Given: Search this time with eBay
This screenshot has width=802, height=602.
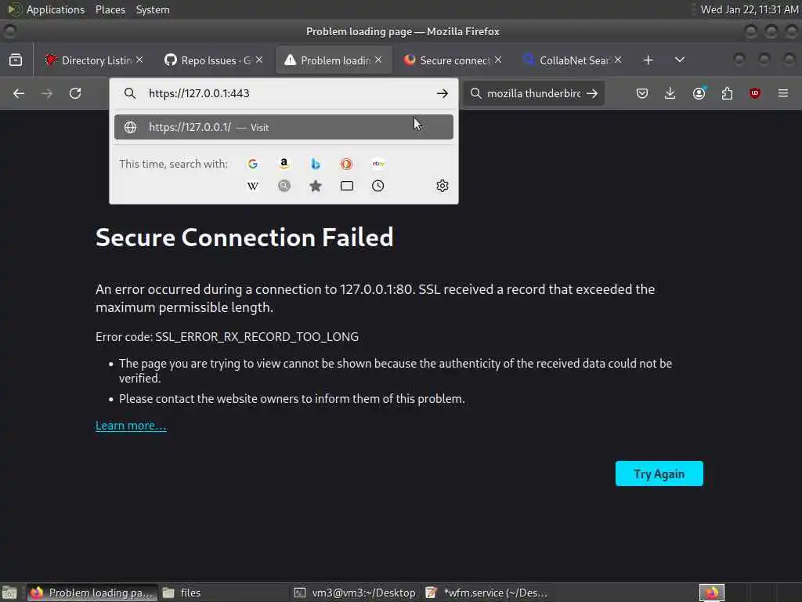Looking at the screenshot, I should click(x=378, y=164).
